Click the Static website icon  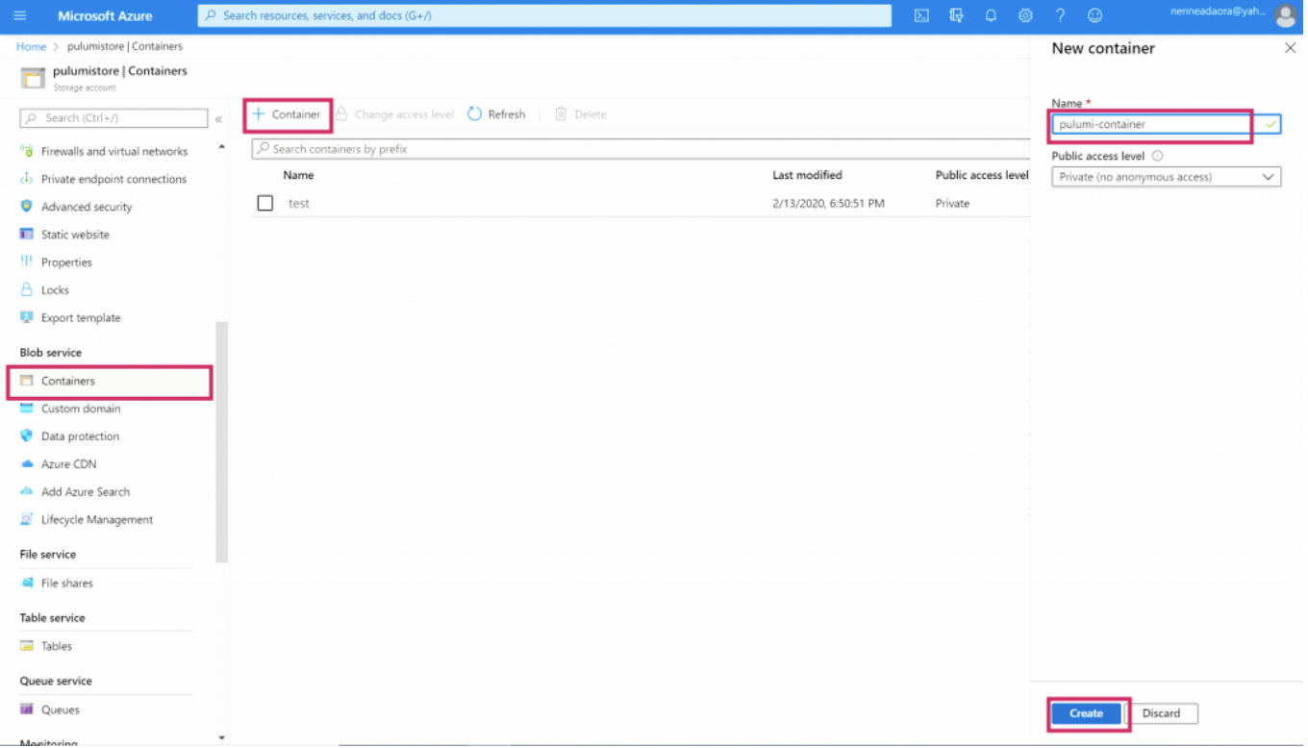pos(27,236)
